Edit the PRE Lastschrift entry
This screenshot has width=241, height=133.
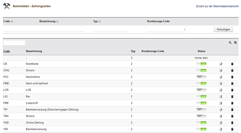tap(221, 103)
